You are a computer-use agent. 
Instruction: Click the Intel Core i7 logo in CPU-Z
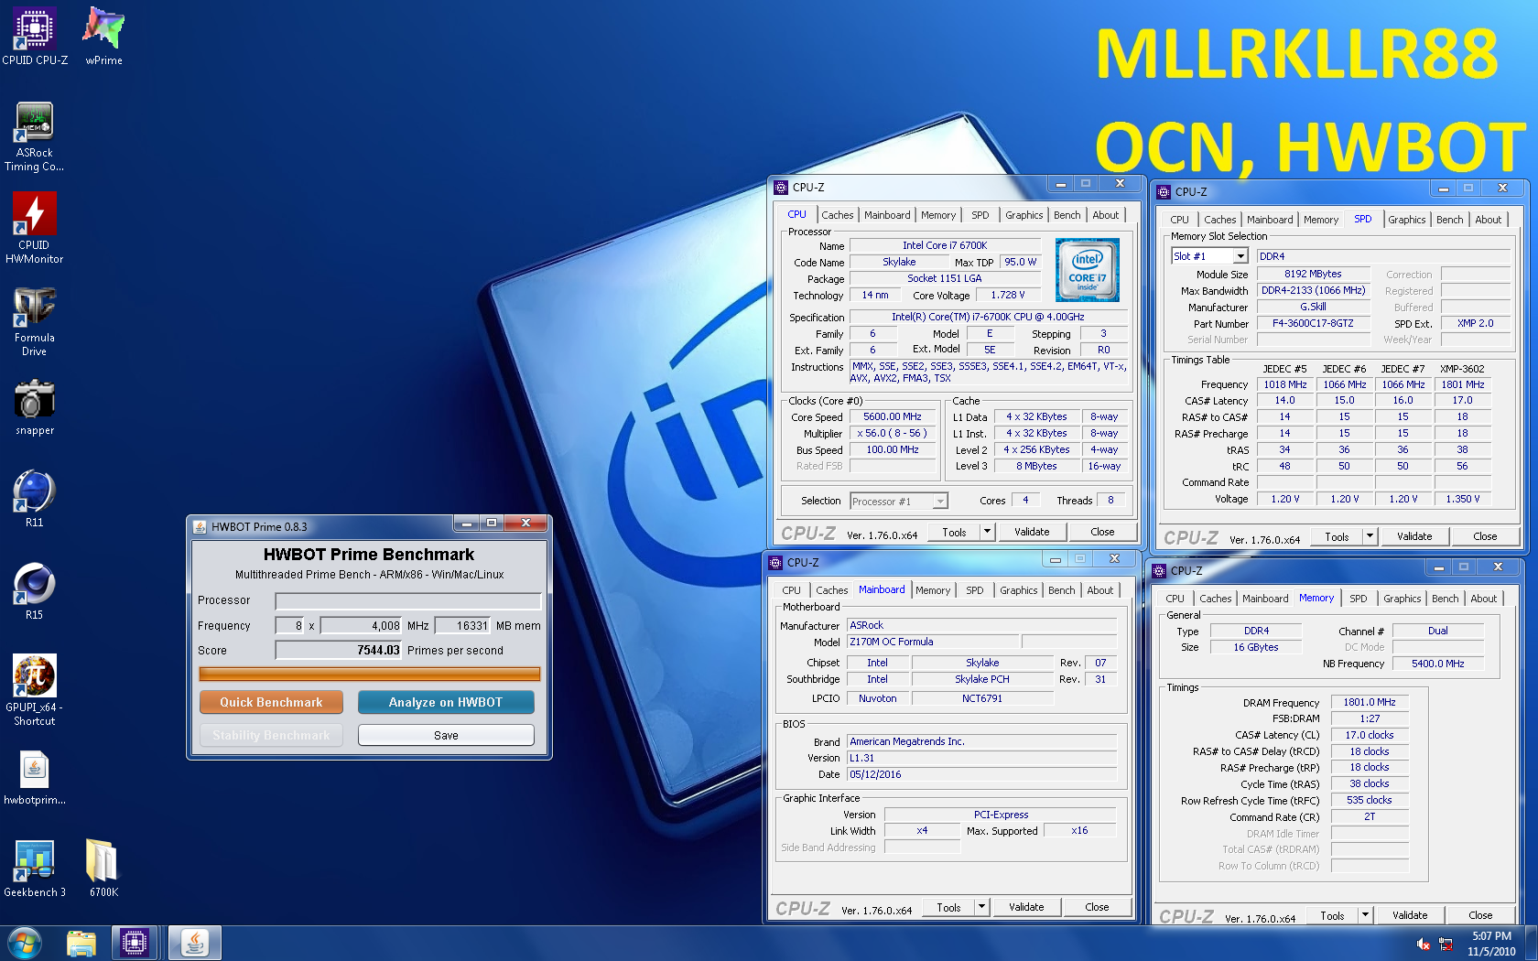point(1087,270)
